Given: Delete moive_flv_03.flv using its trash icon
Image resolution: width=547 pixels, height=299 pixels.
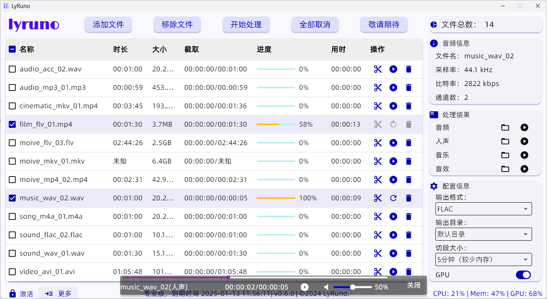Looking at the screenshot, I should [x=409, y=143].
